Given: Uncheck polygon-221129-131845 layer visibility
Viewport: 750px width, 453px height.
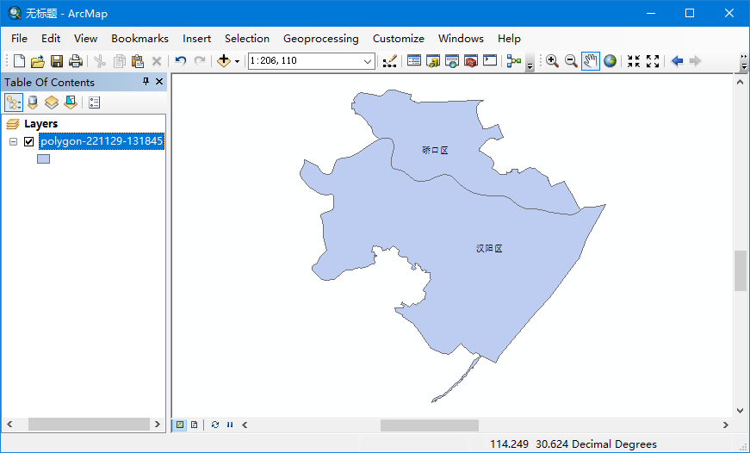Looking at the screenshot, I should 28,141.
